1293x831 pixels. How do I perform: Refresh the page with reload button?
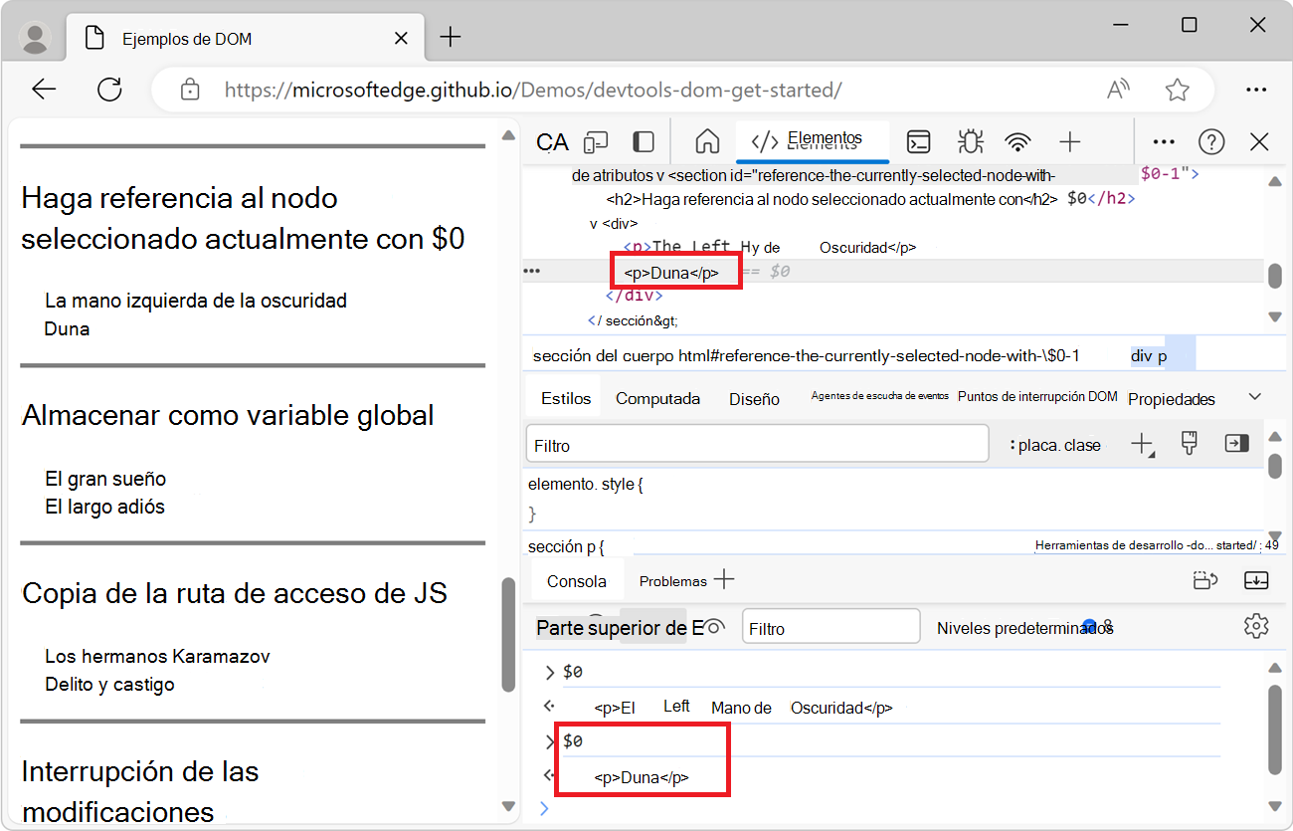click(x=109, y=90)
